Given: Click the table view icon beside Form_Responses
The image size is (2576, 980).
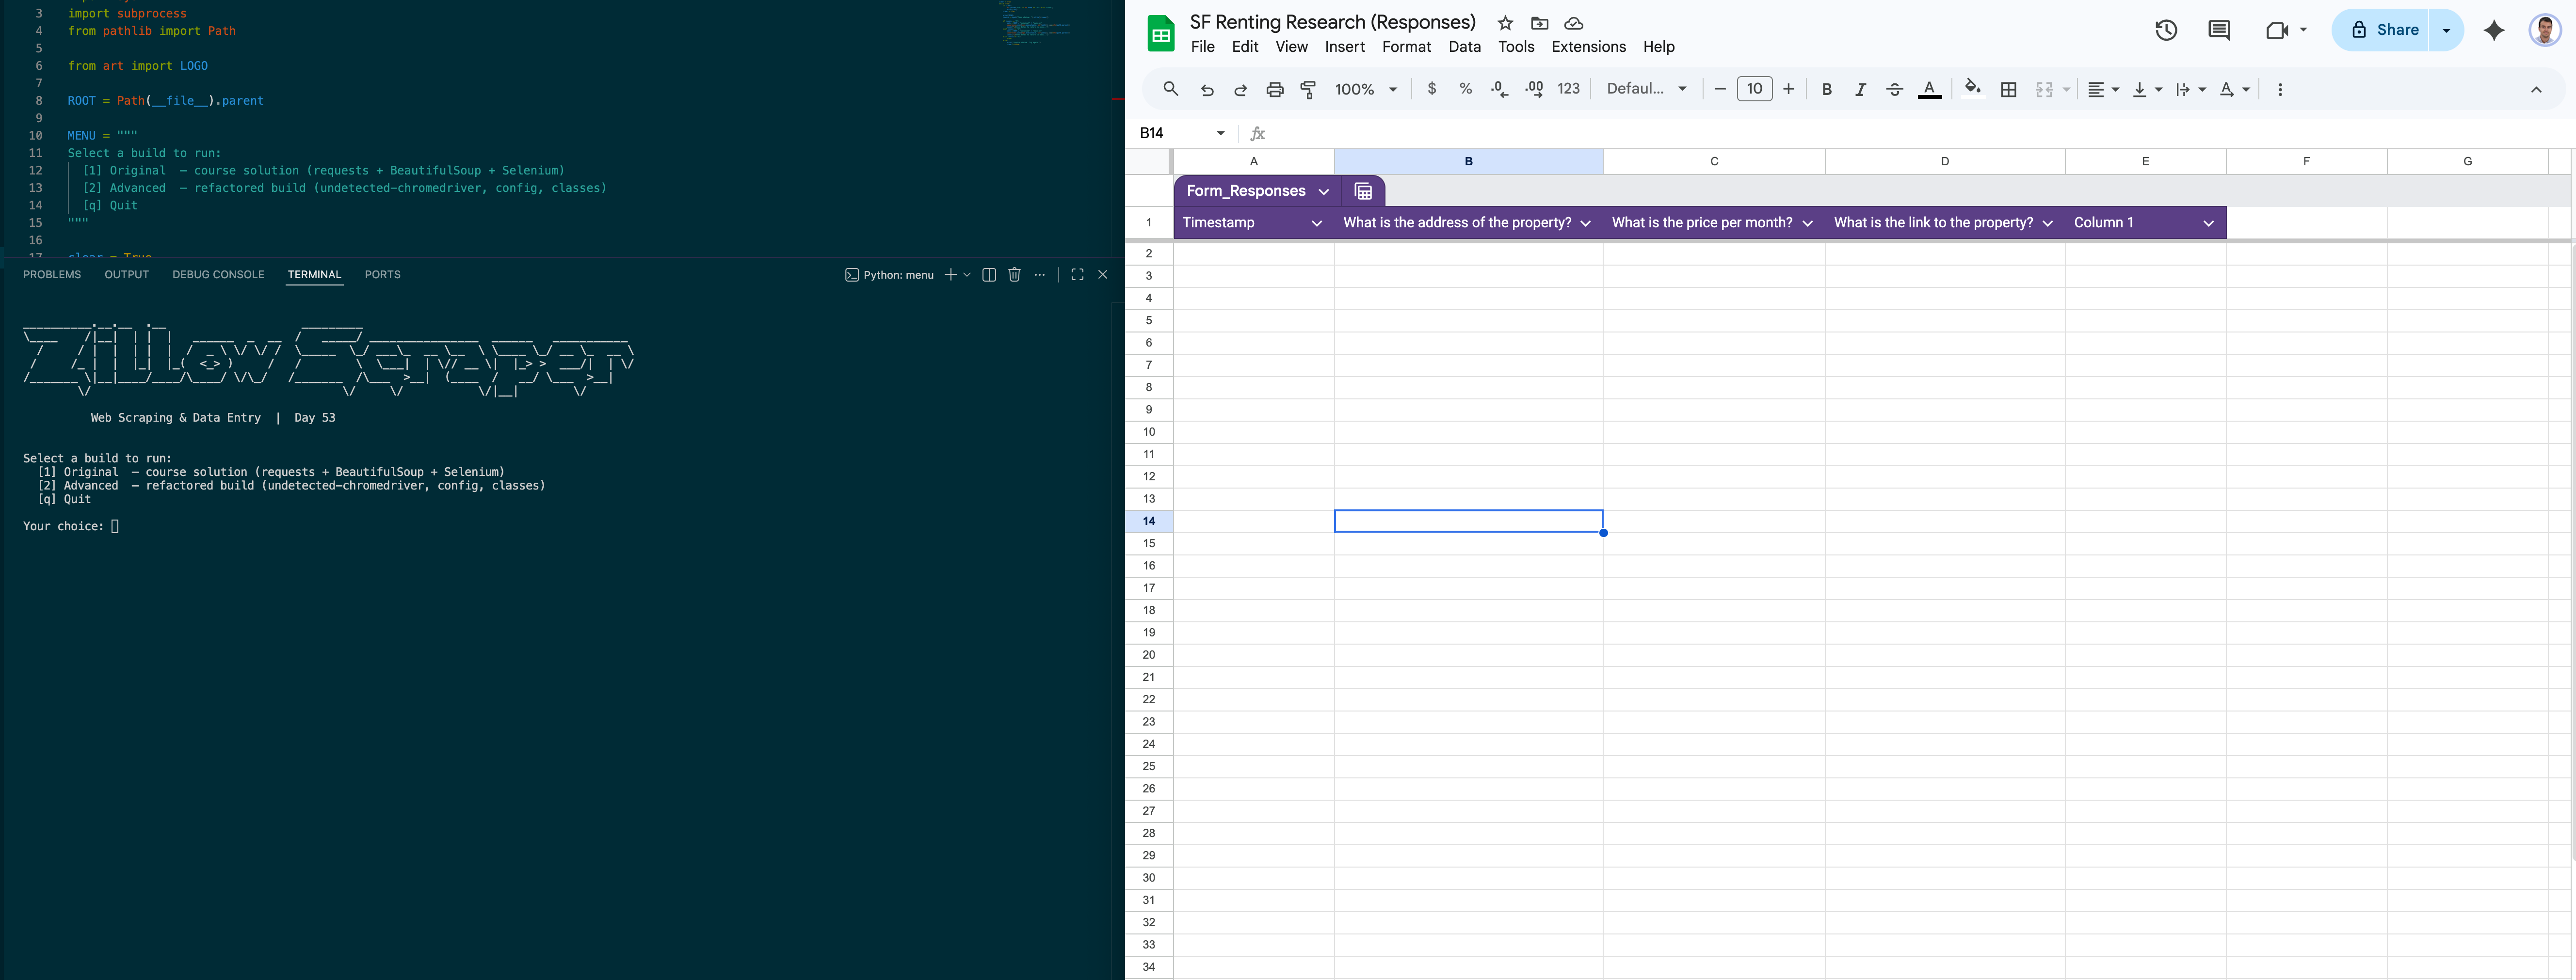Looking at the screenshot, I should tap(1363, 191).
